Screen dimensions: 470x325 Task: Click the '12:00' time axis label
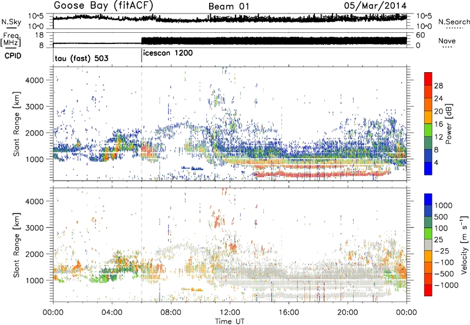point(230,313)
